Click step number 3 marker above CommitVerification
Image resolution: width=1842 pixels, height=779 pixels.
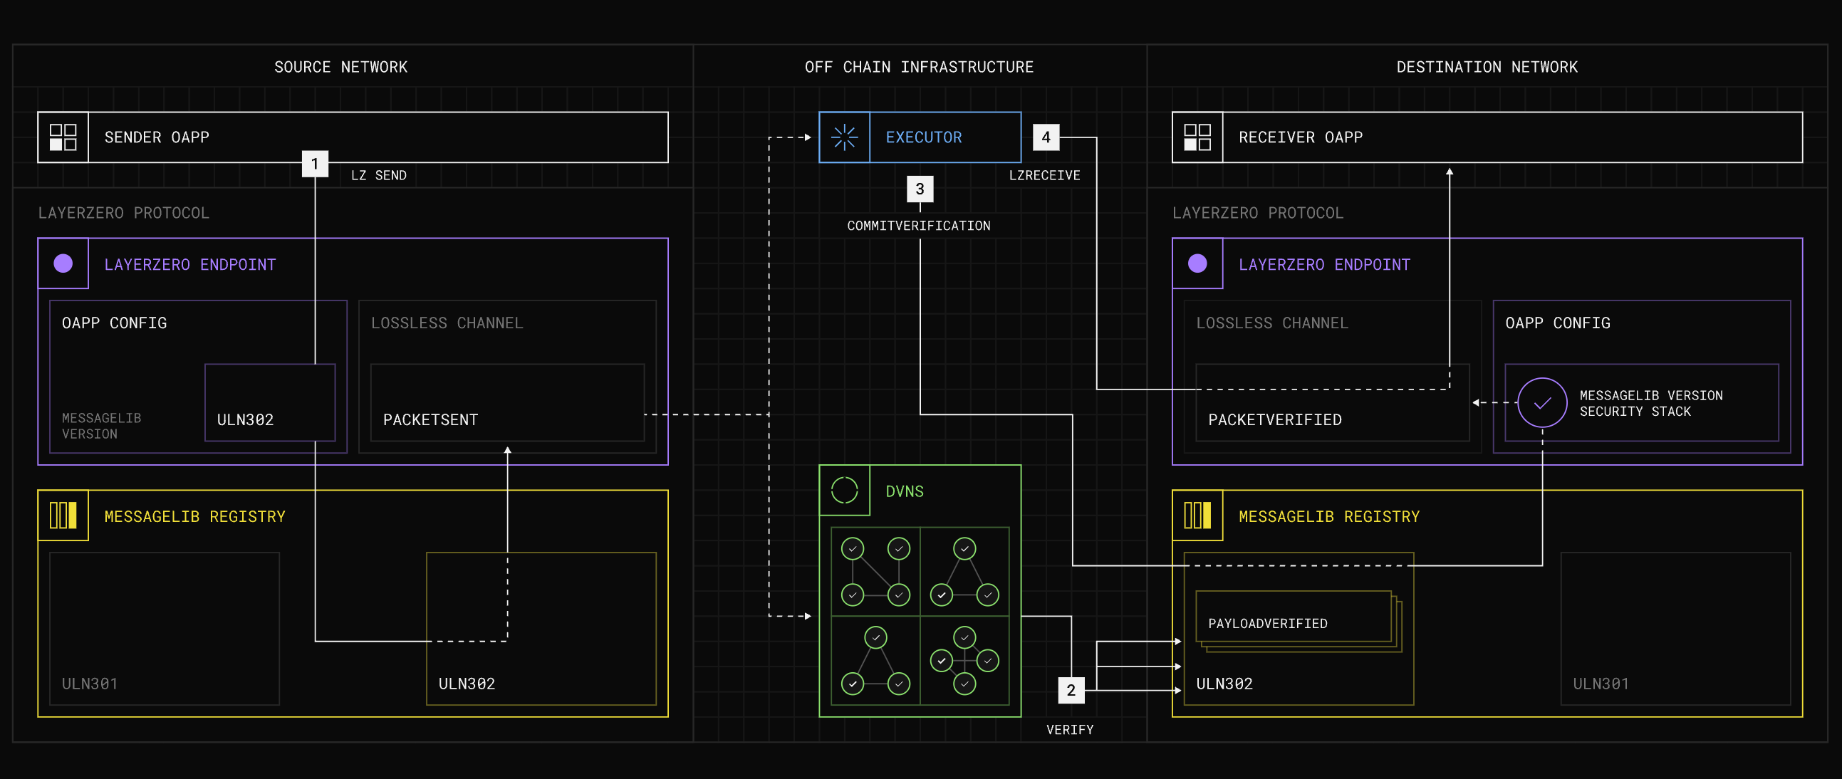920,189
